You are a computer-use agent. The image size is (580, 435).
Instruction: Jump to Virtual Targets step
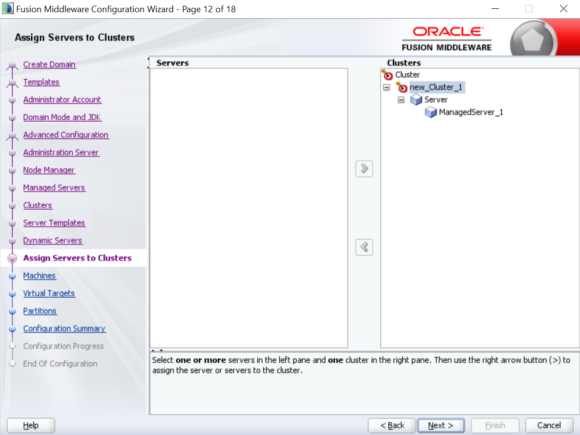tap(49, 293)
